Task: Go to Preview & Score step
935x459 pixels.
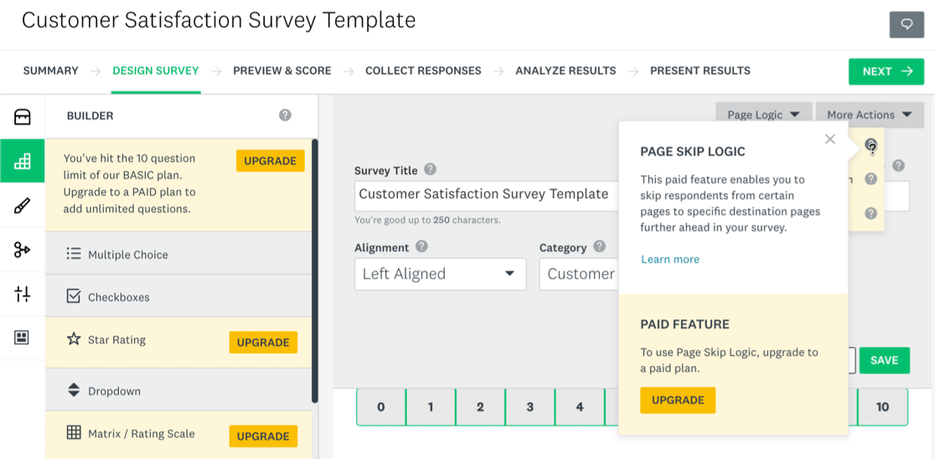Action: [282, 71]
